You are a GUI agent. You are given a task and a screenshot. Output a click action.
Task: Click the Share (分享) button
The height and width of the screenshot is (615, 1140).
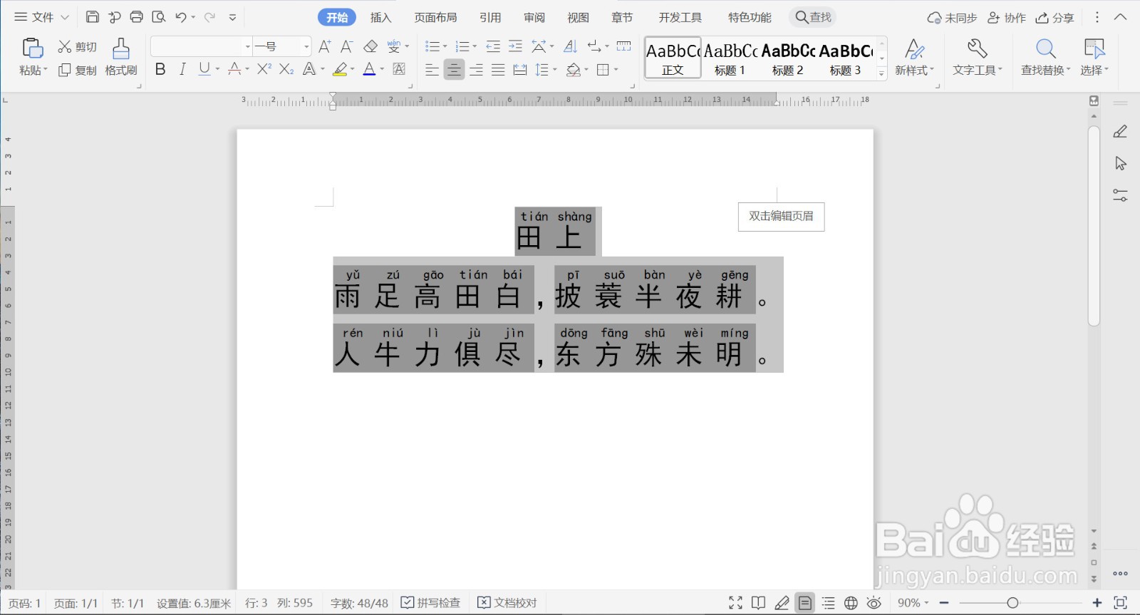click(x=1054, y=17)
